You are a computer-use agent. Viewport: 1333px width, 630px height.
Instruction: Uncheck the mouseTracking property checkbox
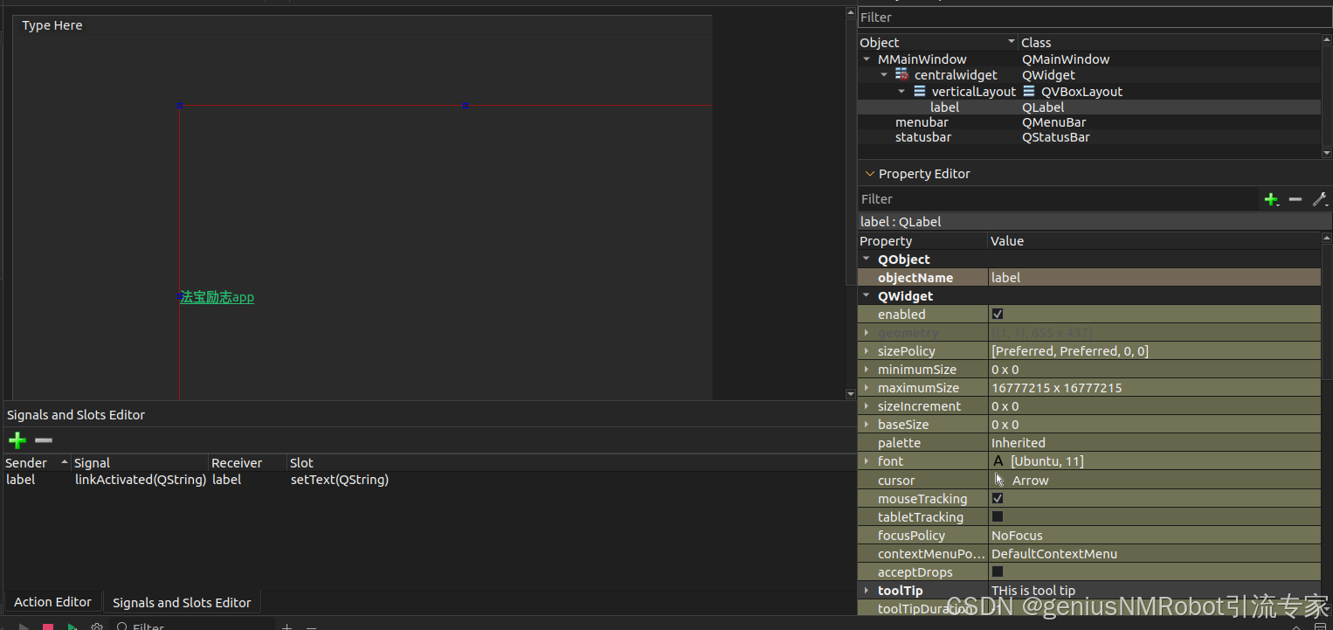(x=998, y=498)
